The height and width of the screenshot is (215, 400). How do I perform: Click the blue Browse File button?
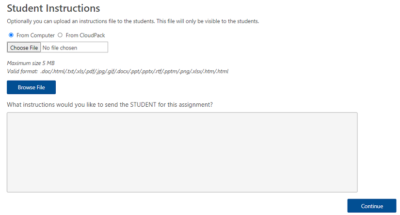(31, 87)
